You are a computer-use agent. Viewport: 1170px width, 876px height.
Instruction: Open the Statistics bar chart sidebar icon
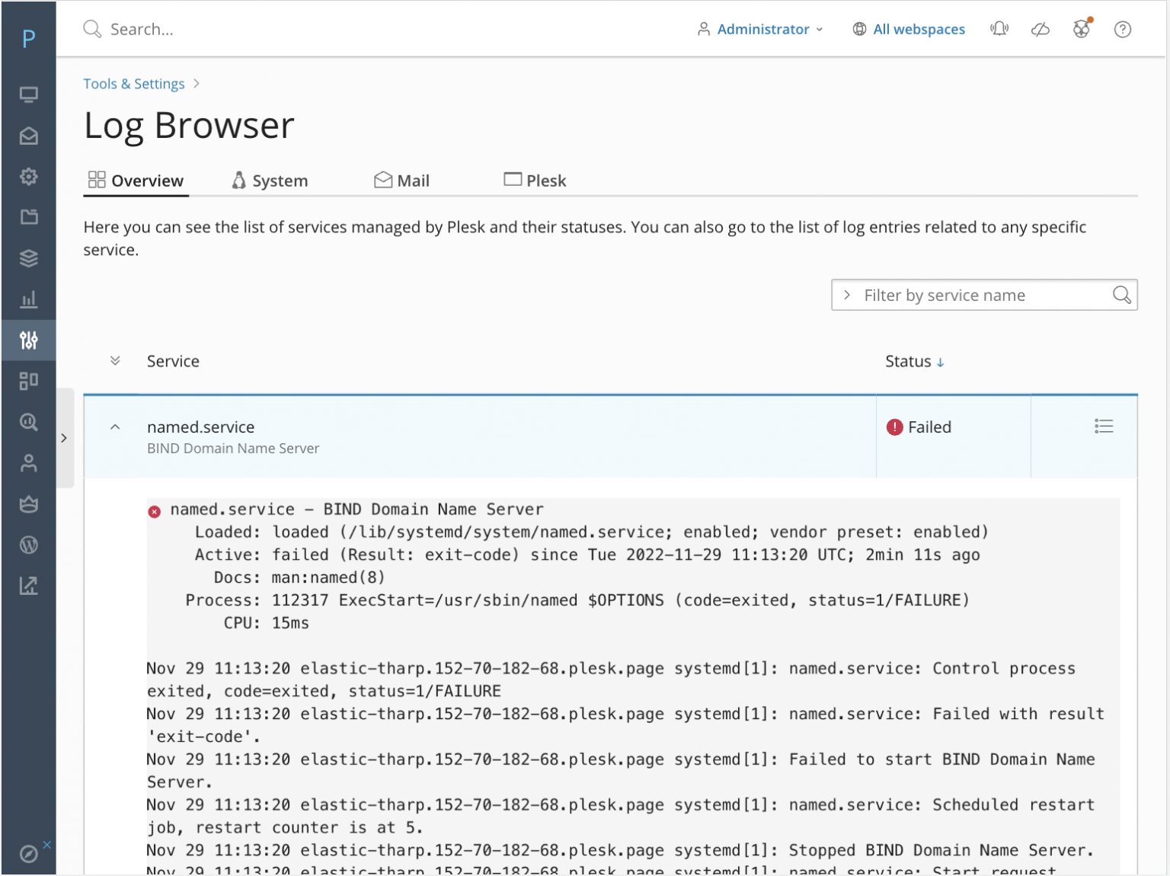(28, 299)
